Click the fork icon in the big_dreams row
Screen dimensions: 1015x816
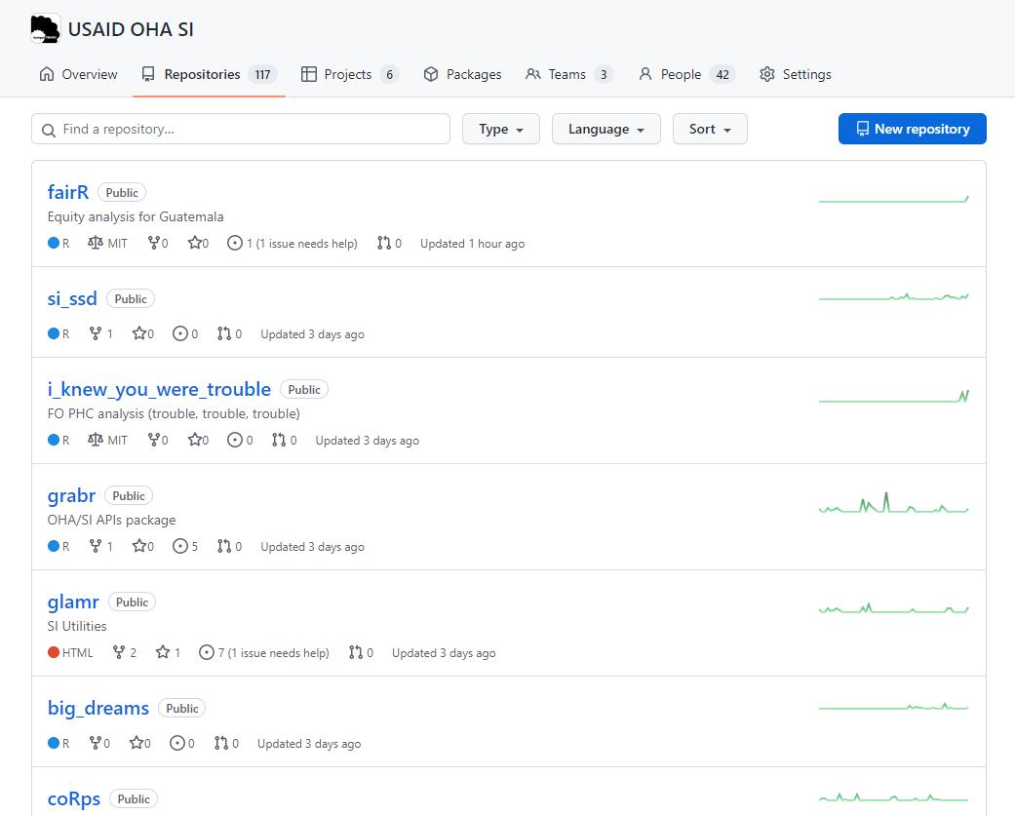coord(96,742)
